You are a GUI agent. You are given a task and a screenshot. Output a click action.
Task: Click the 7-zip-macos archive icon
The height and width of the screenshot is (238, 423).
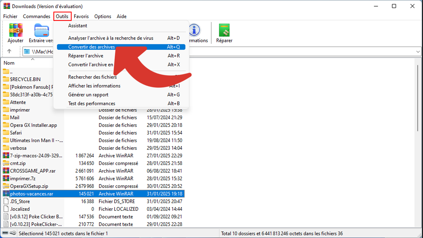pos(6,155)
